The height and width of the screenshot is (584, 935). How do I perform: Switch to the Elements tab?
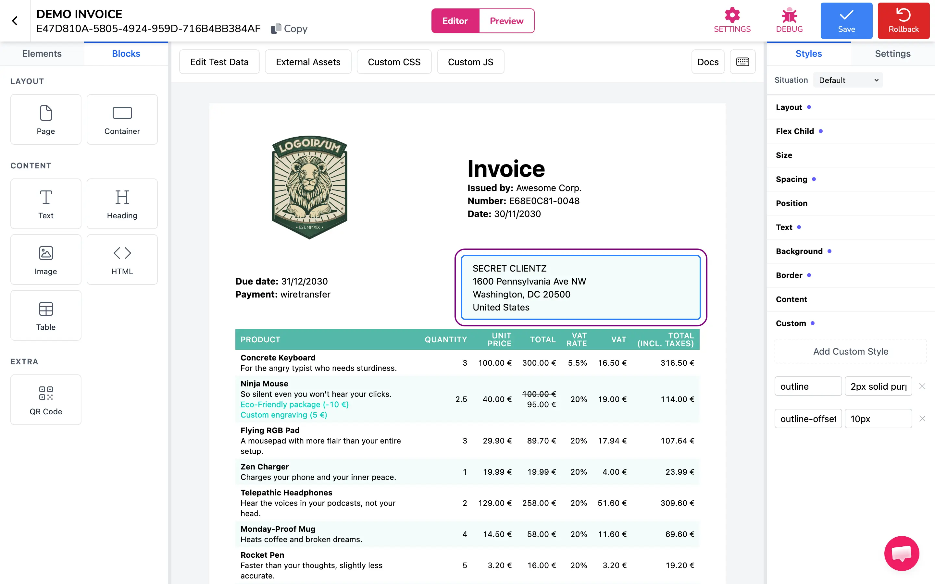pos(42,54)
